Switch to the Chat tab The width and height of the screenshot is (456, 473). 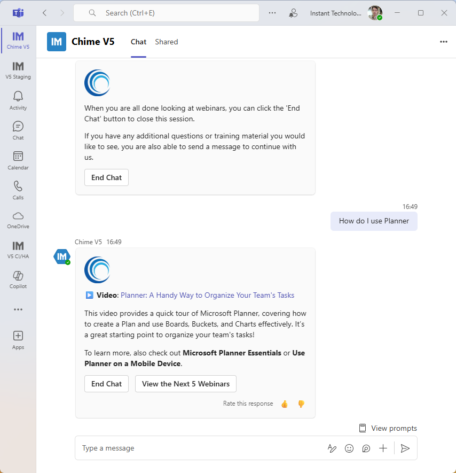tap(138, 42)
